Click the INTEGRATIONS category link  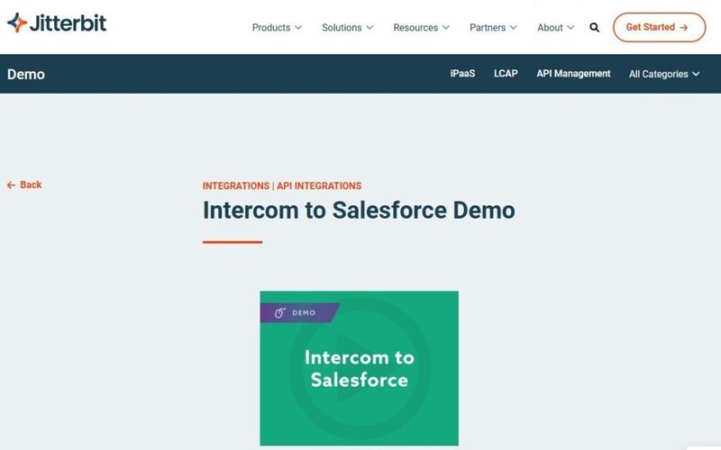pos(236,186)
